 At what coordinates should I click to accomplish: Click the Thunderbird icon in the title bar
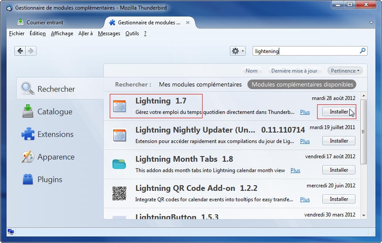(9, 8)
